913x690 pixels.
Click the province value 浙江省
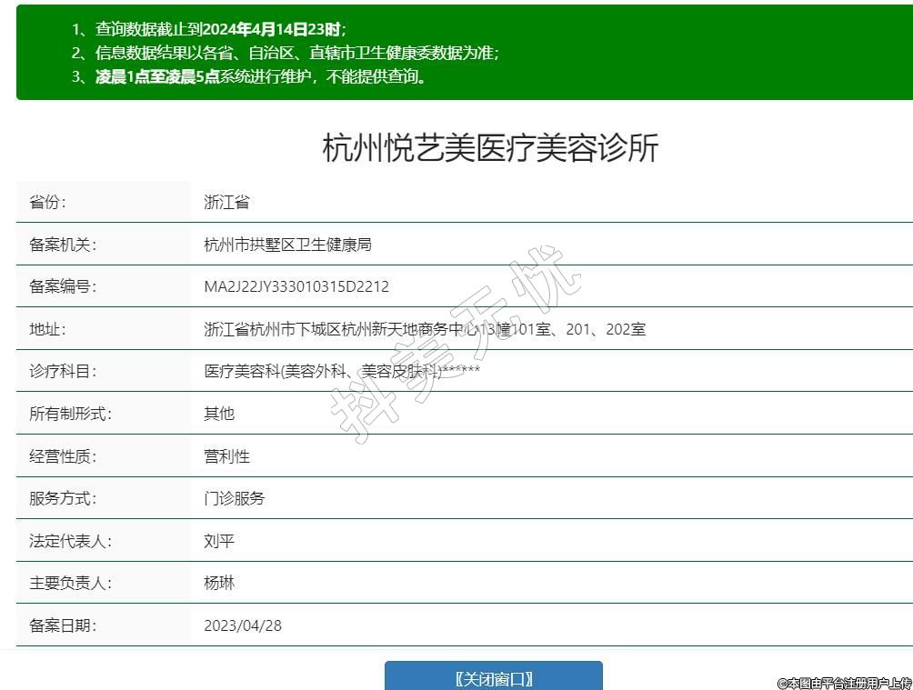pyautogui.click(x=226, y=202)
